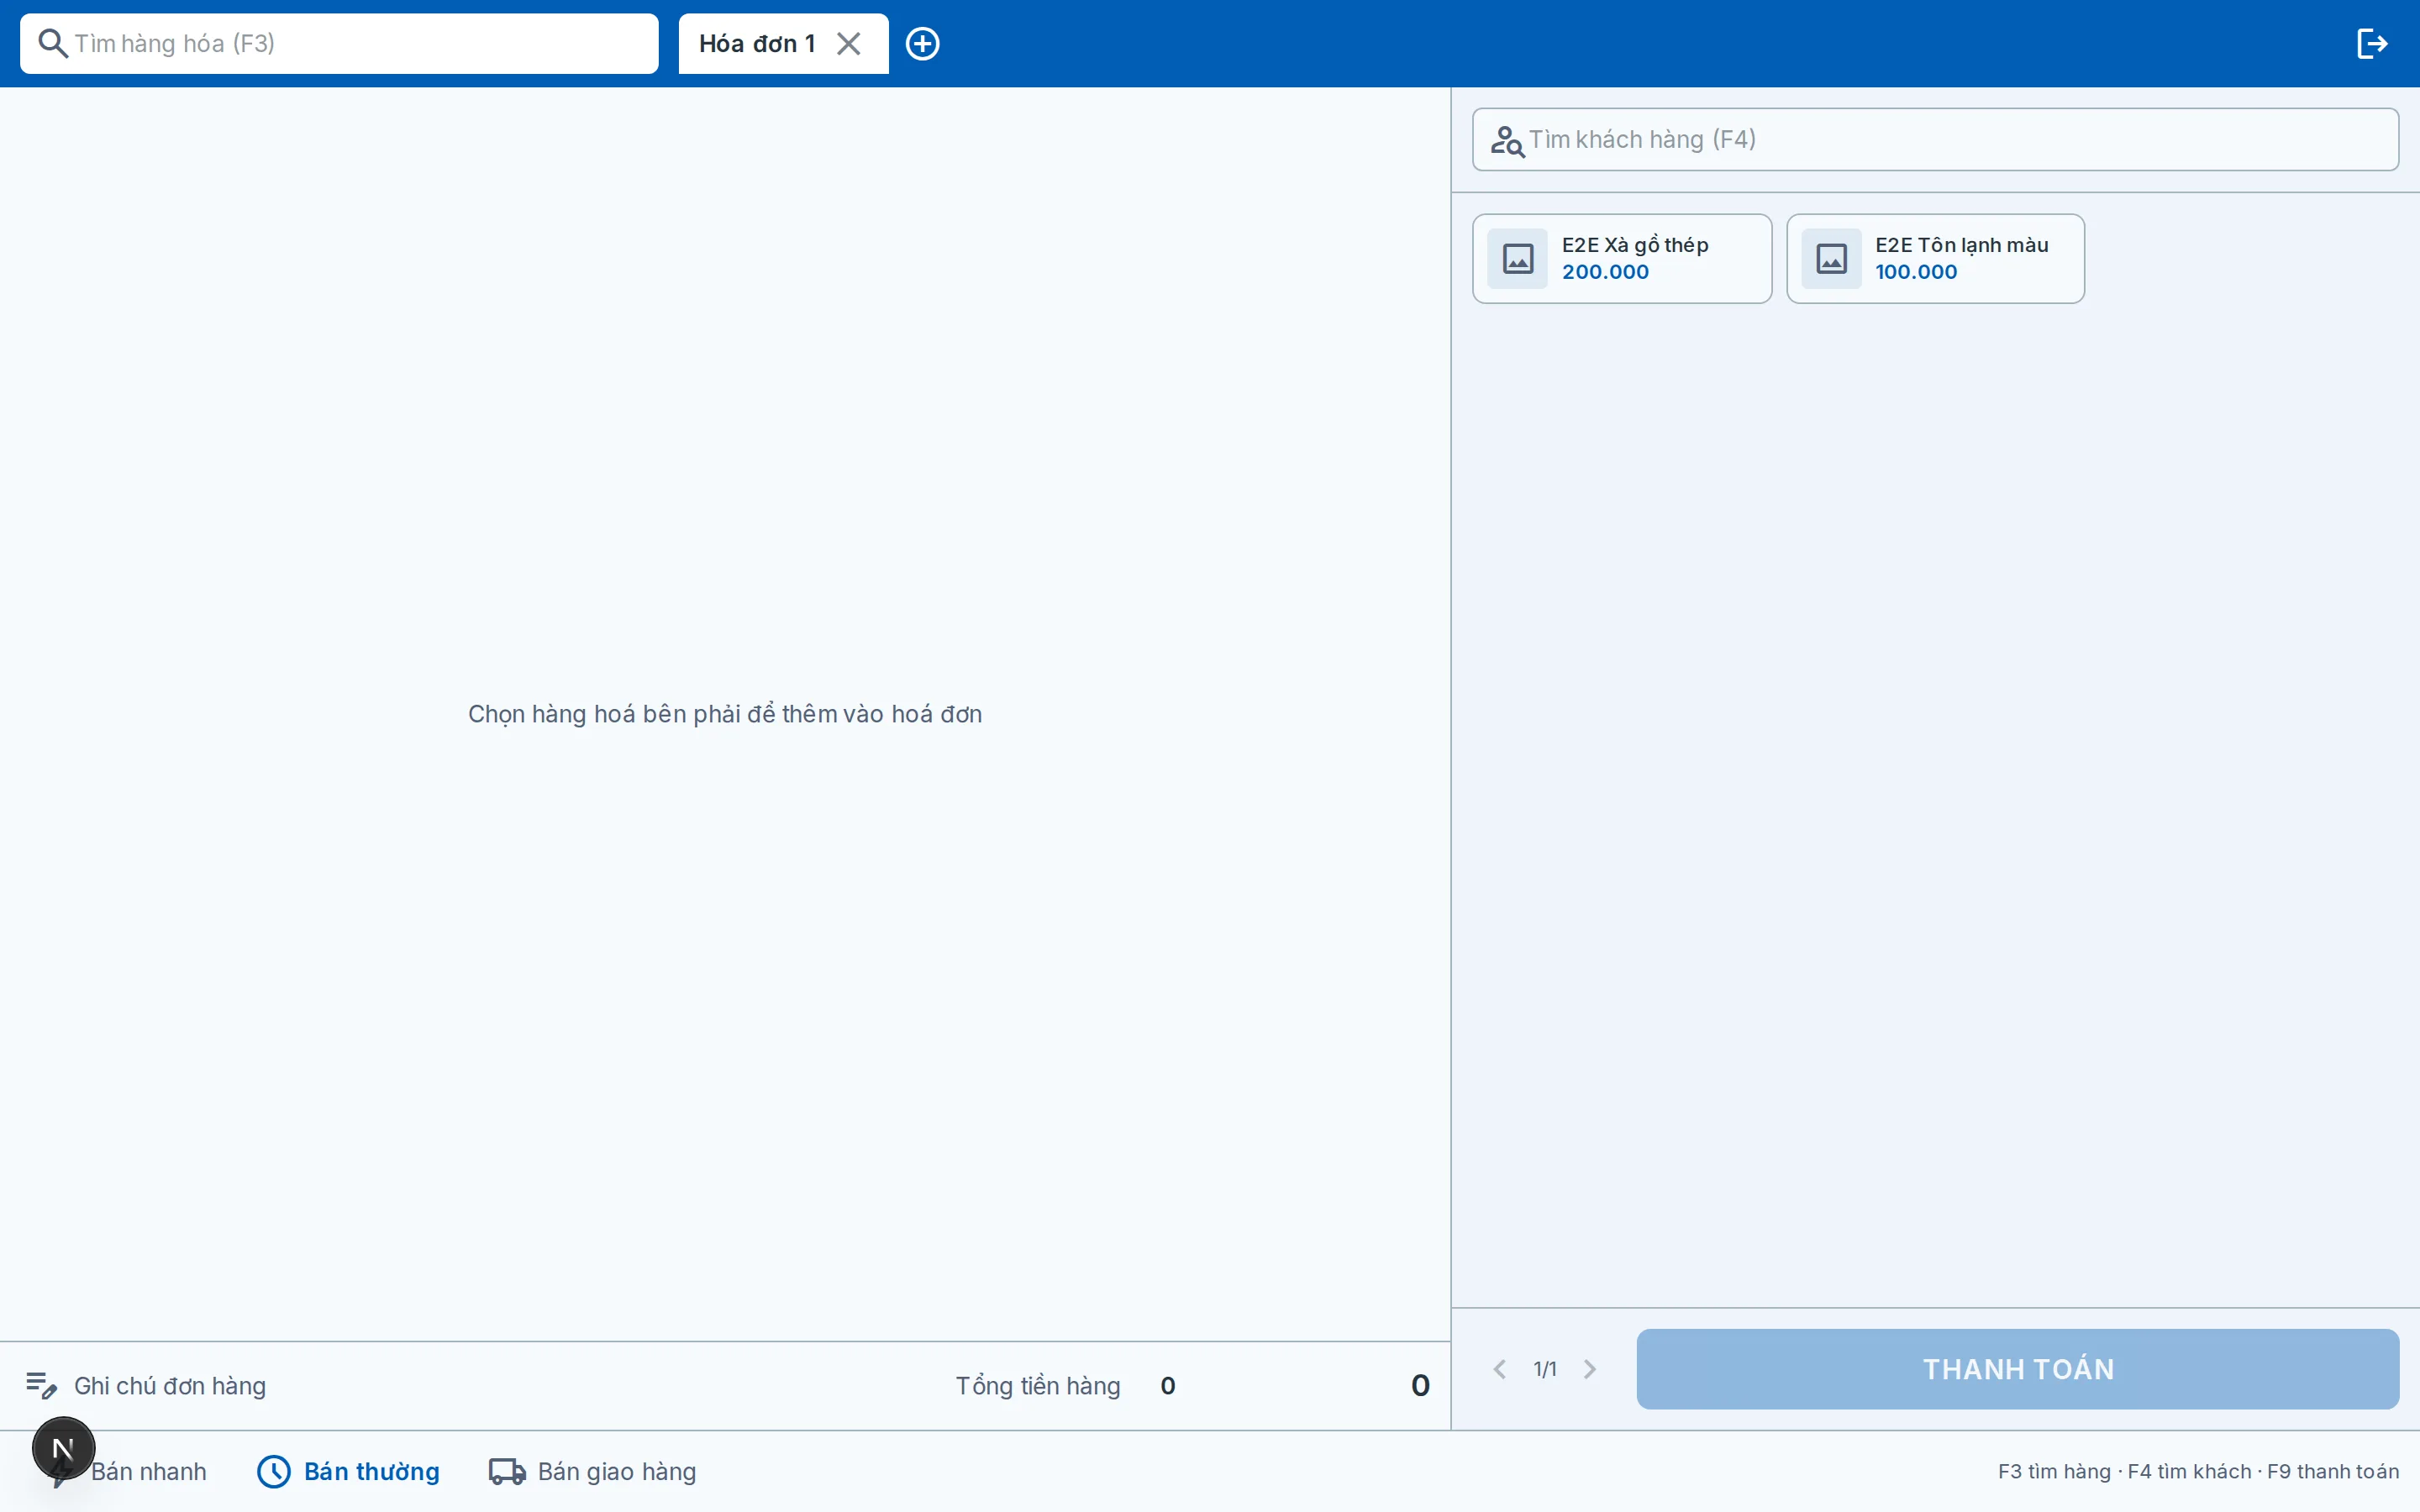Click the 100.000 price text
The width and height of the screenshot is (2420, 1512).
click(x=1916, y=272)
